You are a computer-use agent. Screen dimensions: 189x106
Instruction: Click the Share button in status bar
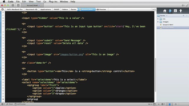pyautogui.click(x=10, y=104)
